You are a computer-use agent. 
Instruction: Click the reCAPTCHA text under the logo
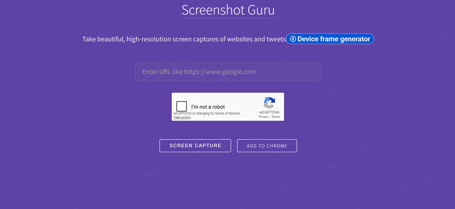[x=269, y=112]
